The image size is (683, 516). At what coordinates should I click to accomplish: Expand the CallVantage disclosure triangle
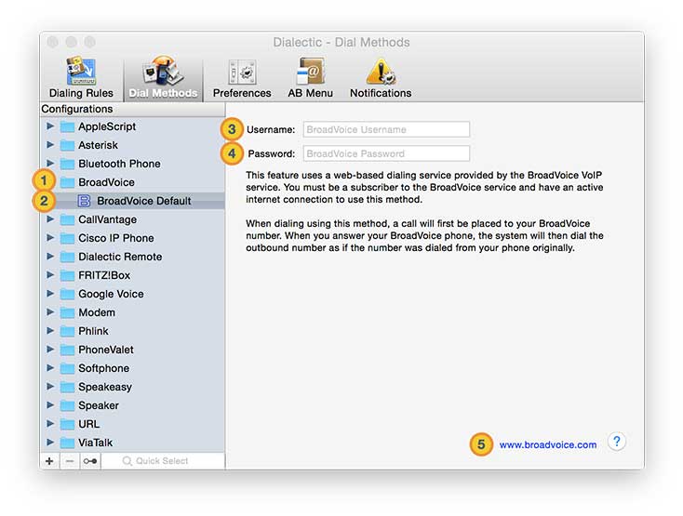tap(50, 218)
